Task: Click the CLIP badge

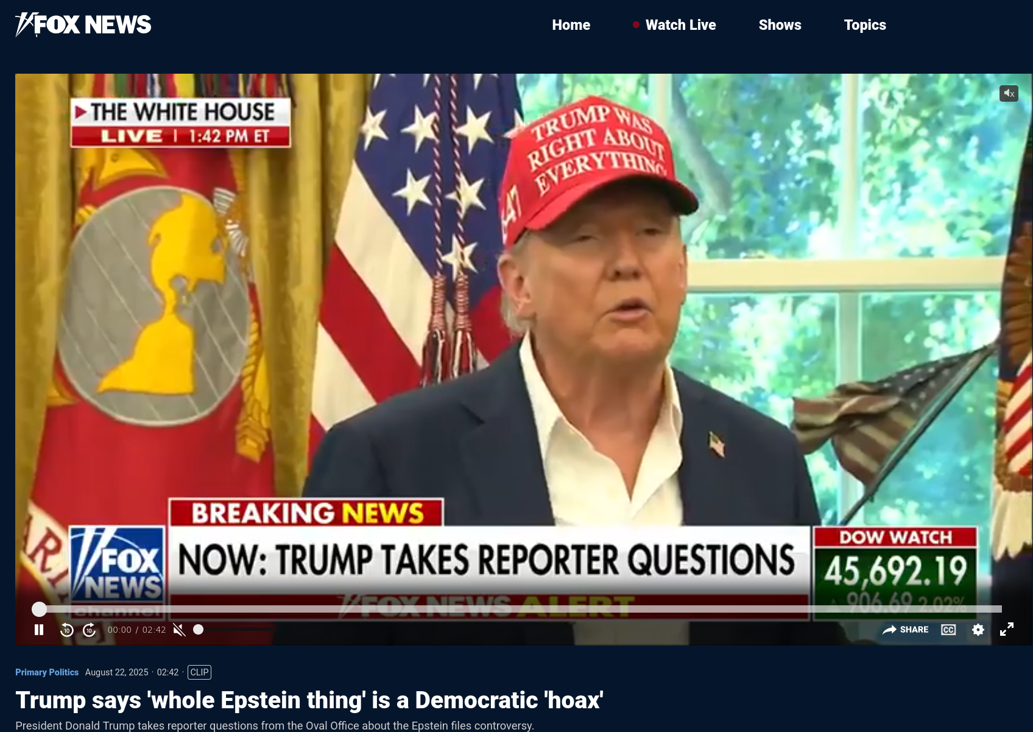Action: [199, 672]
